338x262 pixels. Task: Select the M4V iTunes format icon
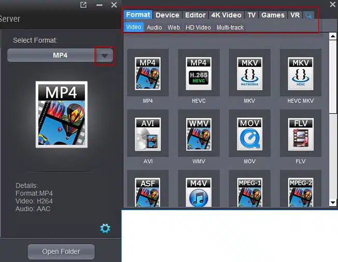pos(199,192)
